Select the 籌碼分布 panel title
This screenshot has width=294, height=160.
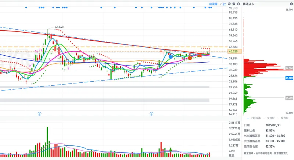pos(248,4)
